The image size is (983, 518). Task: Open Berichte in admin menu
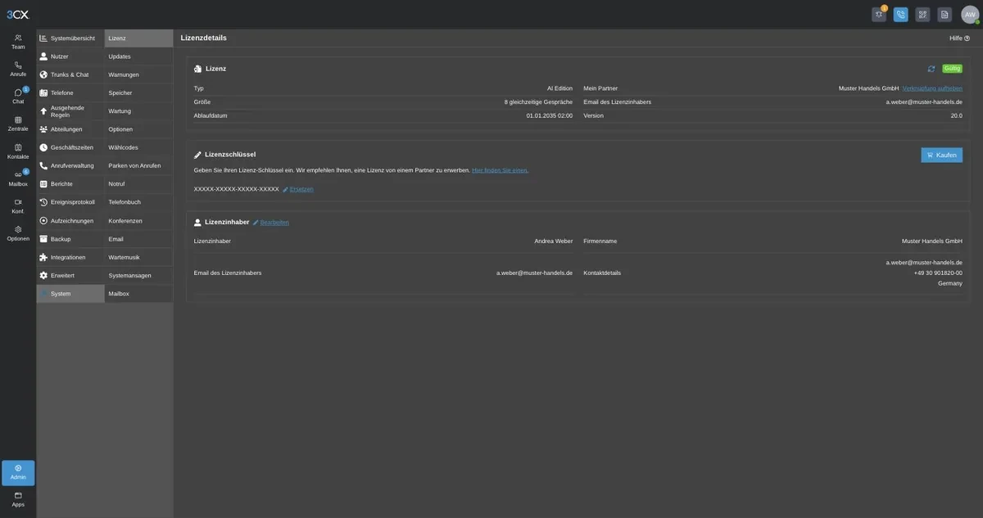point(70,184)
